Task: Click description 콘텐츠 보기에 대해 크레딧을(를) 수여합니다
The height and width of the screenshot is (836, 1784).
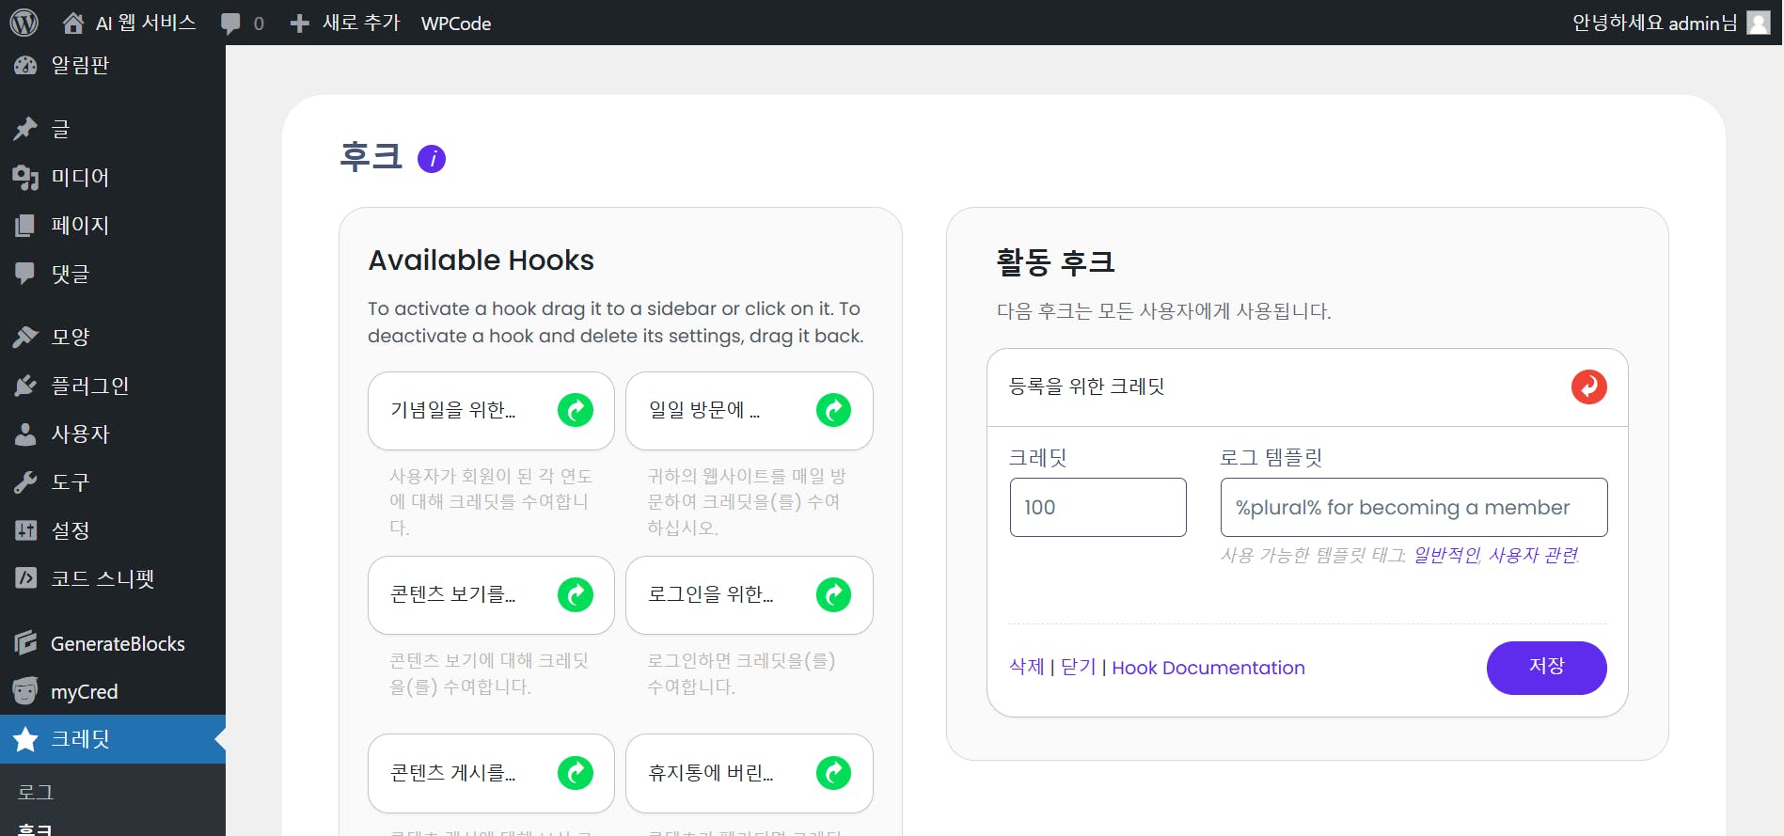Action: tap(489, 673)
